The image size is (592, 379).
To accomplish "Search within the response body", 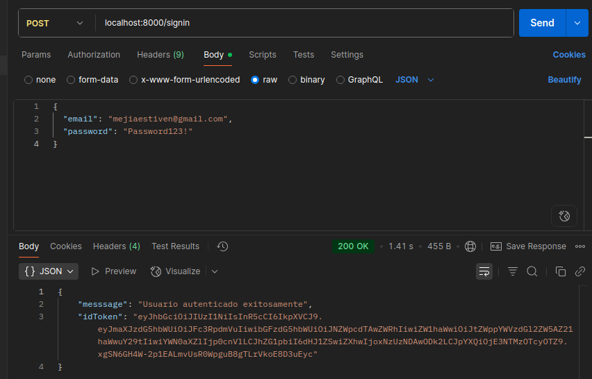I will click(532, 271).
